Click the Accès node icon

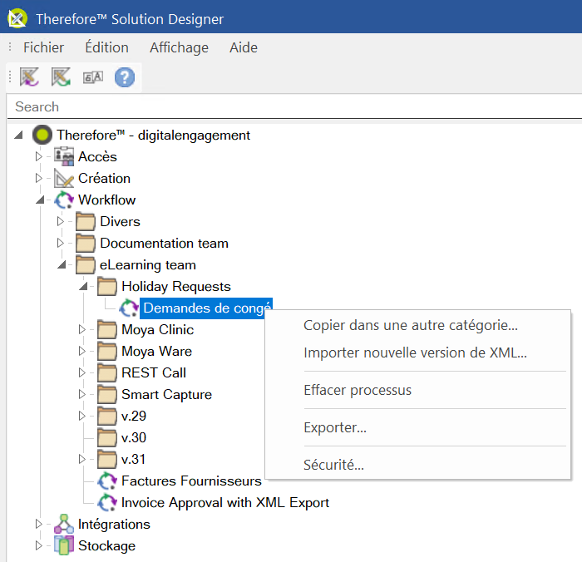pos(64,156)
